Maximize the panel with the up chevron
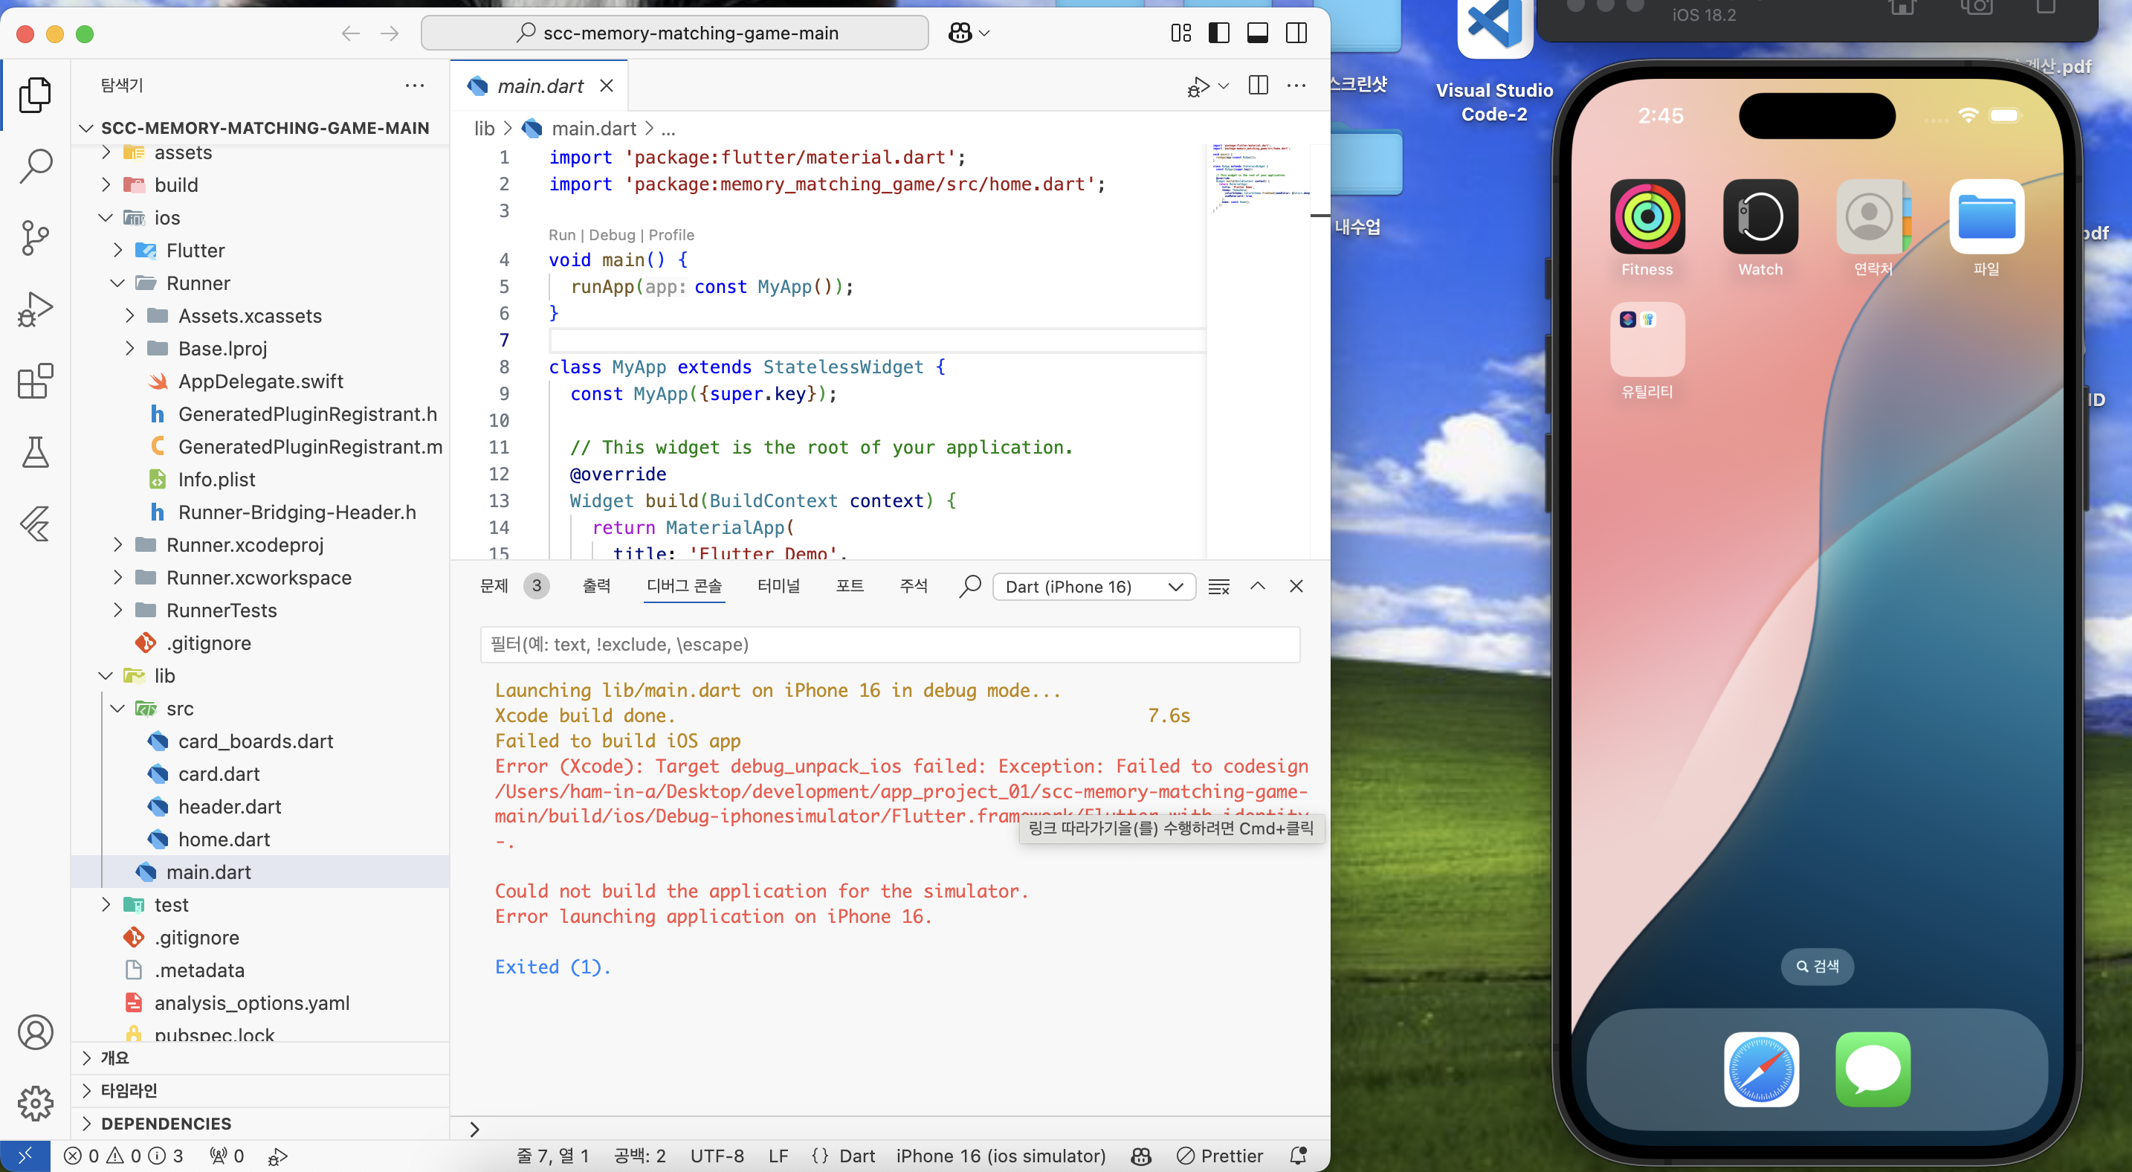Screen dimensions: 2132x1172 click(x=1257, y=586)
